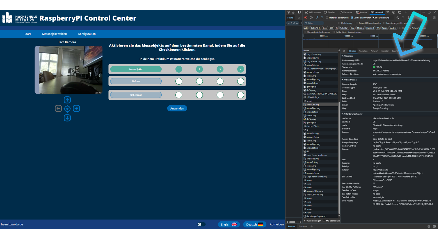Click the camera right arrow icon

pos(76,108)
